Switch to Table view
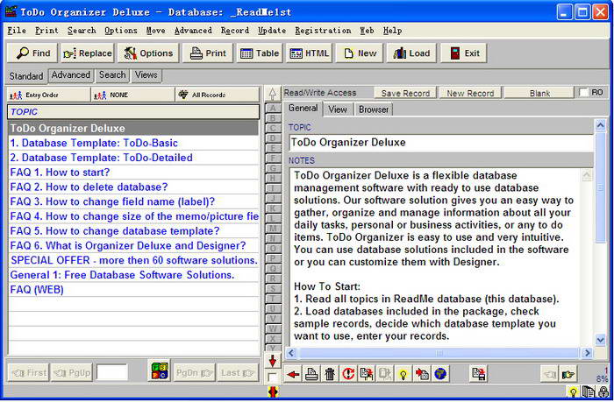Screen dimensions: 614x402 [260, 53]
